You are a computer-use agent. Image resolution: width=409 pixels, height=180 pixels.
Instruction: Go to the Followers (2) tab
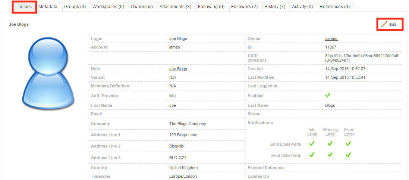pyautogui.click(x=244, y=7)
